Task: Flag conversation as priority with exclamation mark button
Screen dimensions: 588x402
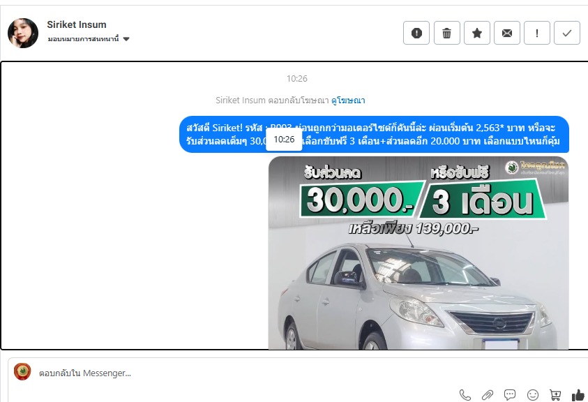Action: coord(536,33)
